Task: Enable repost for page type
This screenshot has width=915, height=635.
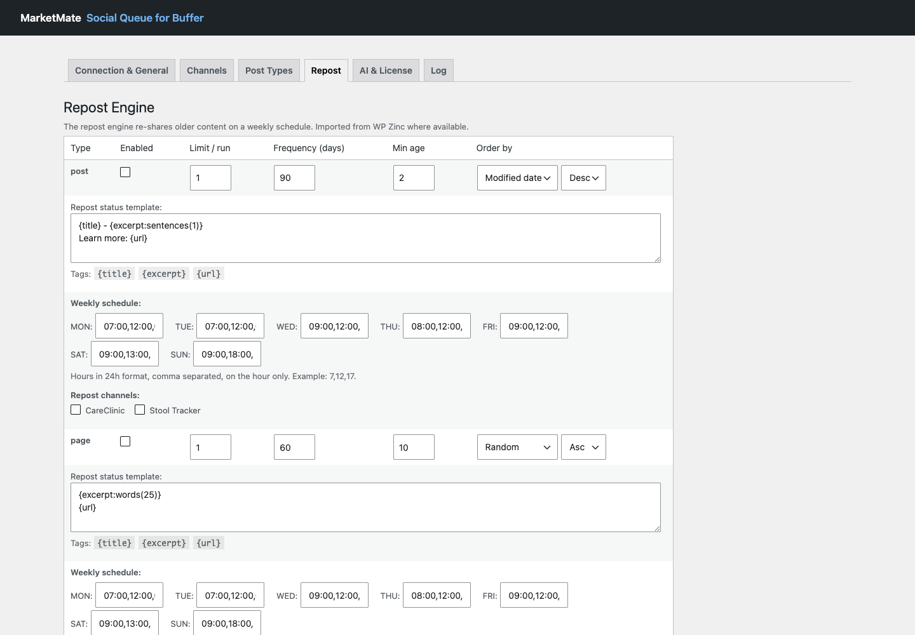Action: [x=125, y=441]
